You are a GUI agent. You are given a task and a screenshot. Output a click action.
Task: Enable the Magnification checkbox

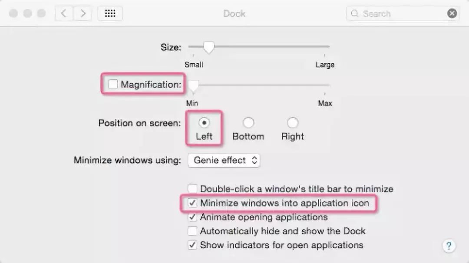point(113,84)
